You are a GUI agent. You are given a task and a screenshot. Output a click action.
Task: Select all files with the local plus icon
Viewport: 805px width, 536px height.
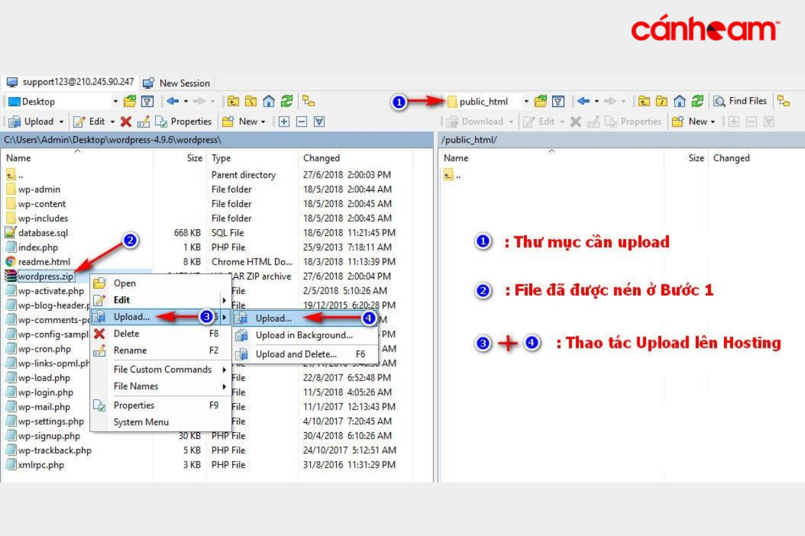coord(284,121)
